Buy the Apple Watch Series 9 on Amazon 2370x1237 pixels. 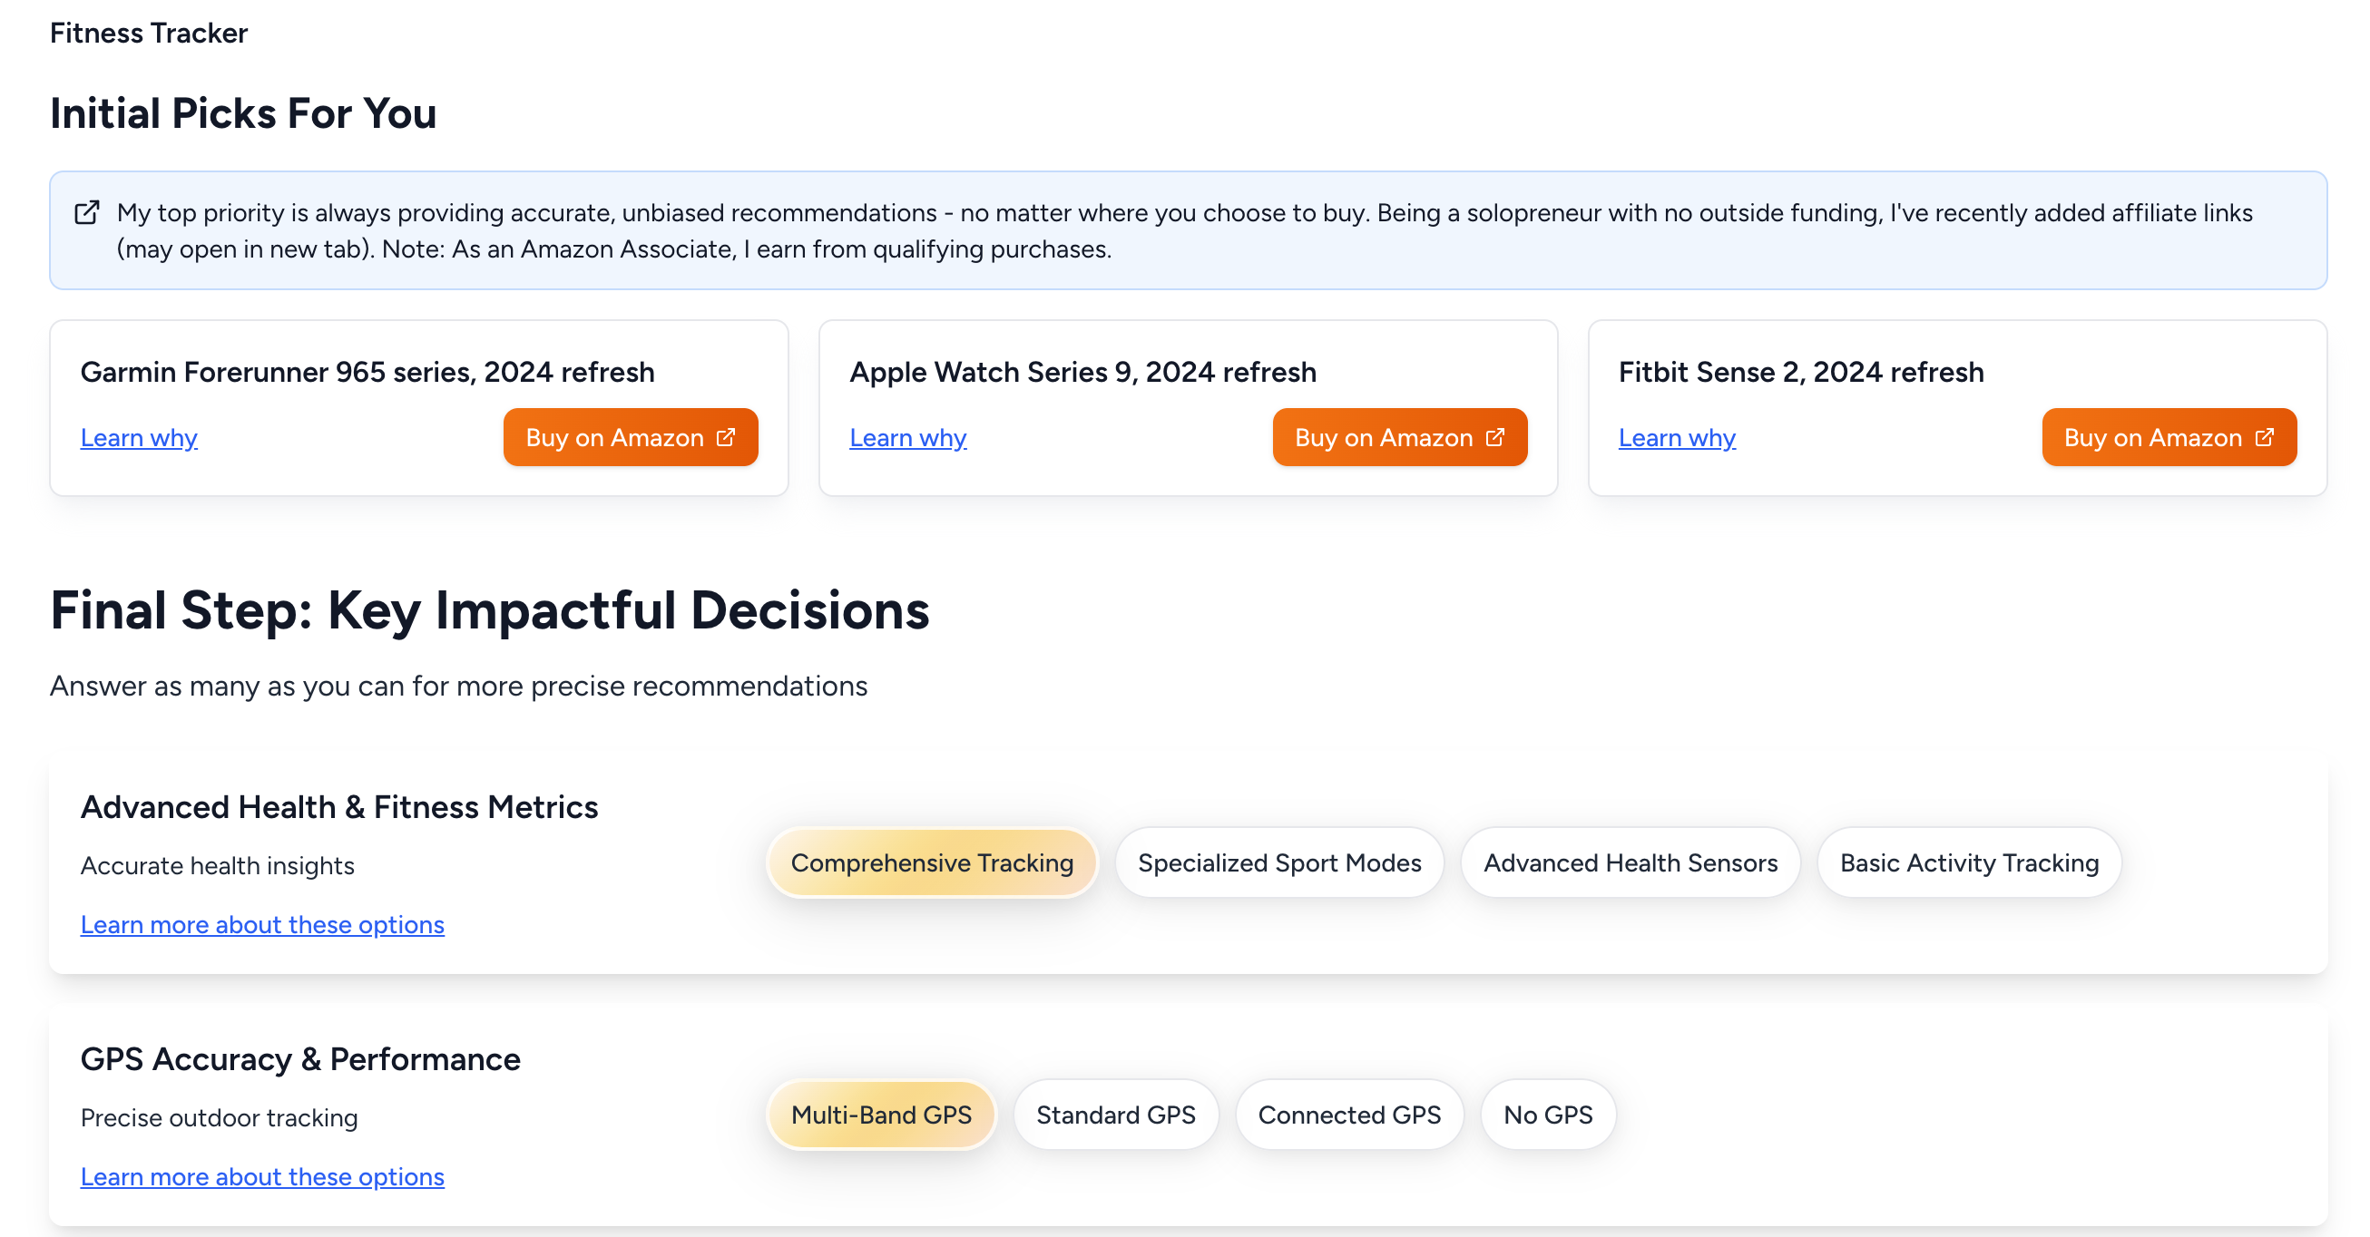point(1384,438)
